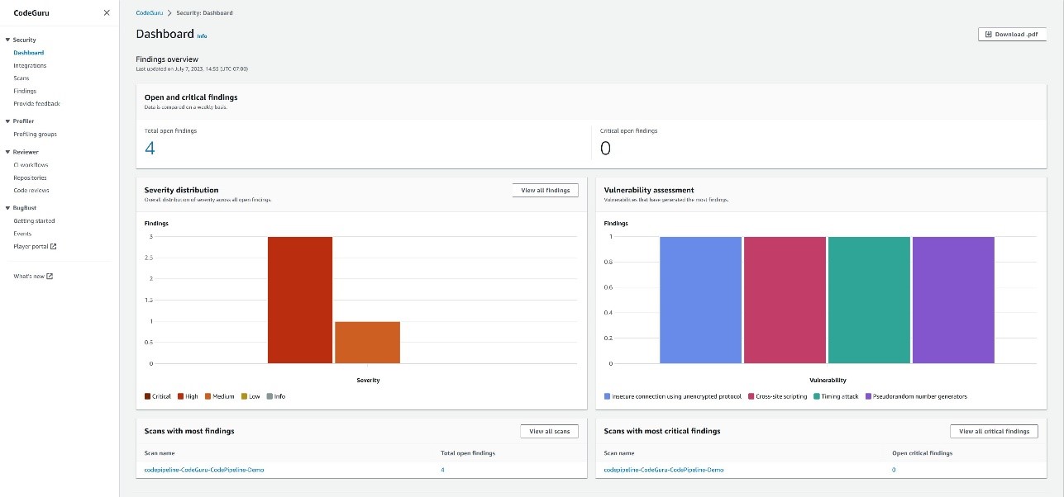This screenshot has width=1064, height=497.
Task: Open scan link under most critical findings
Action: click(x=664, y=470)
